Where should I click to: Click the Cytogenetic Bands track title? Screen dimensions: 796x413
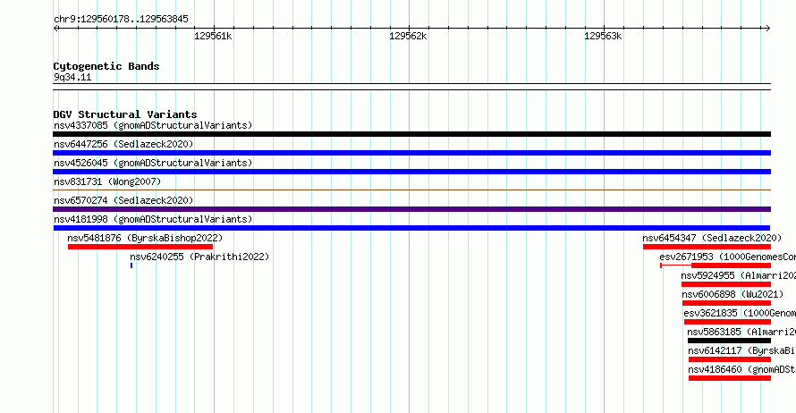pos(106,66)
